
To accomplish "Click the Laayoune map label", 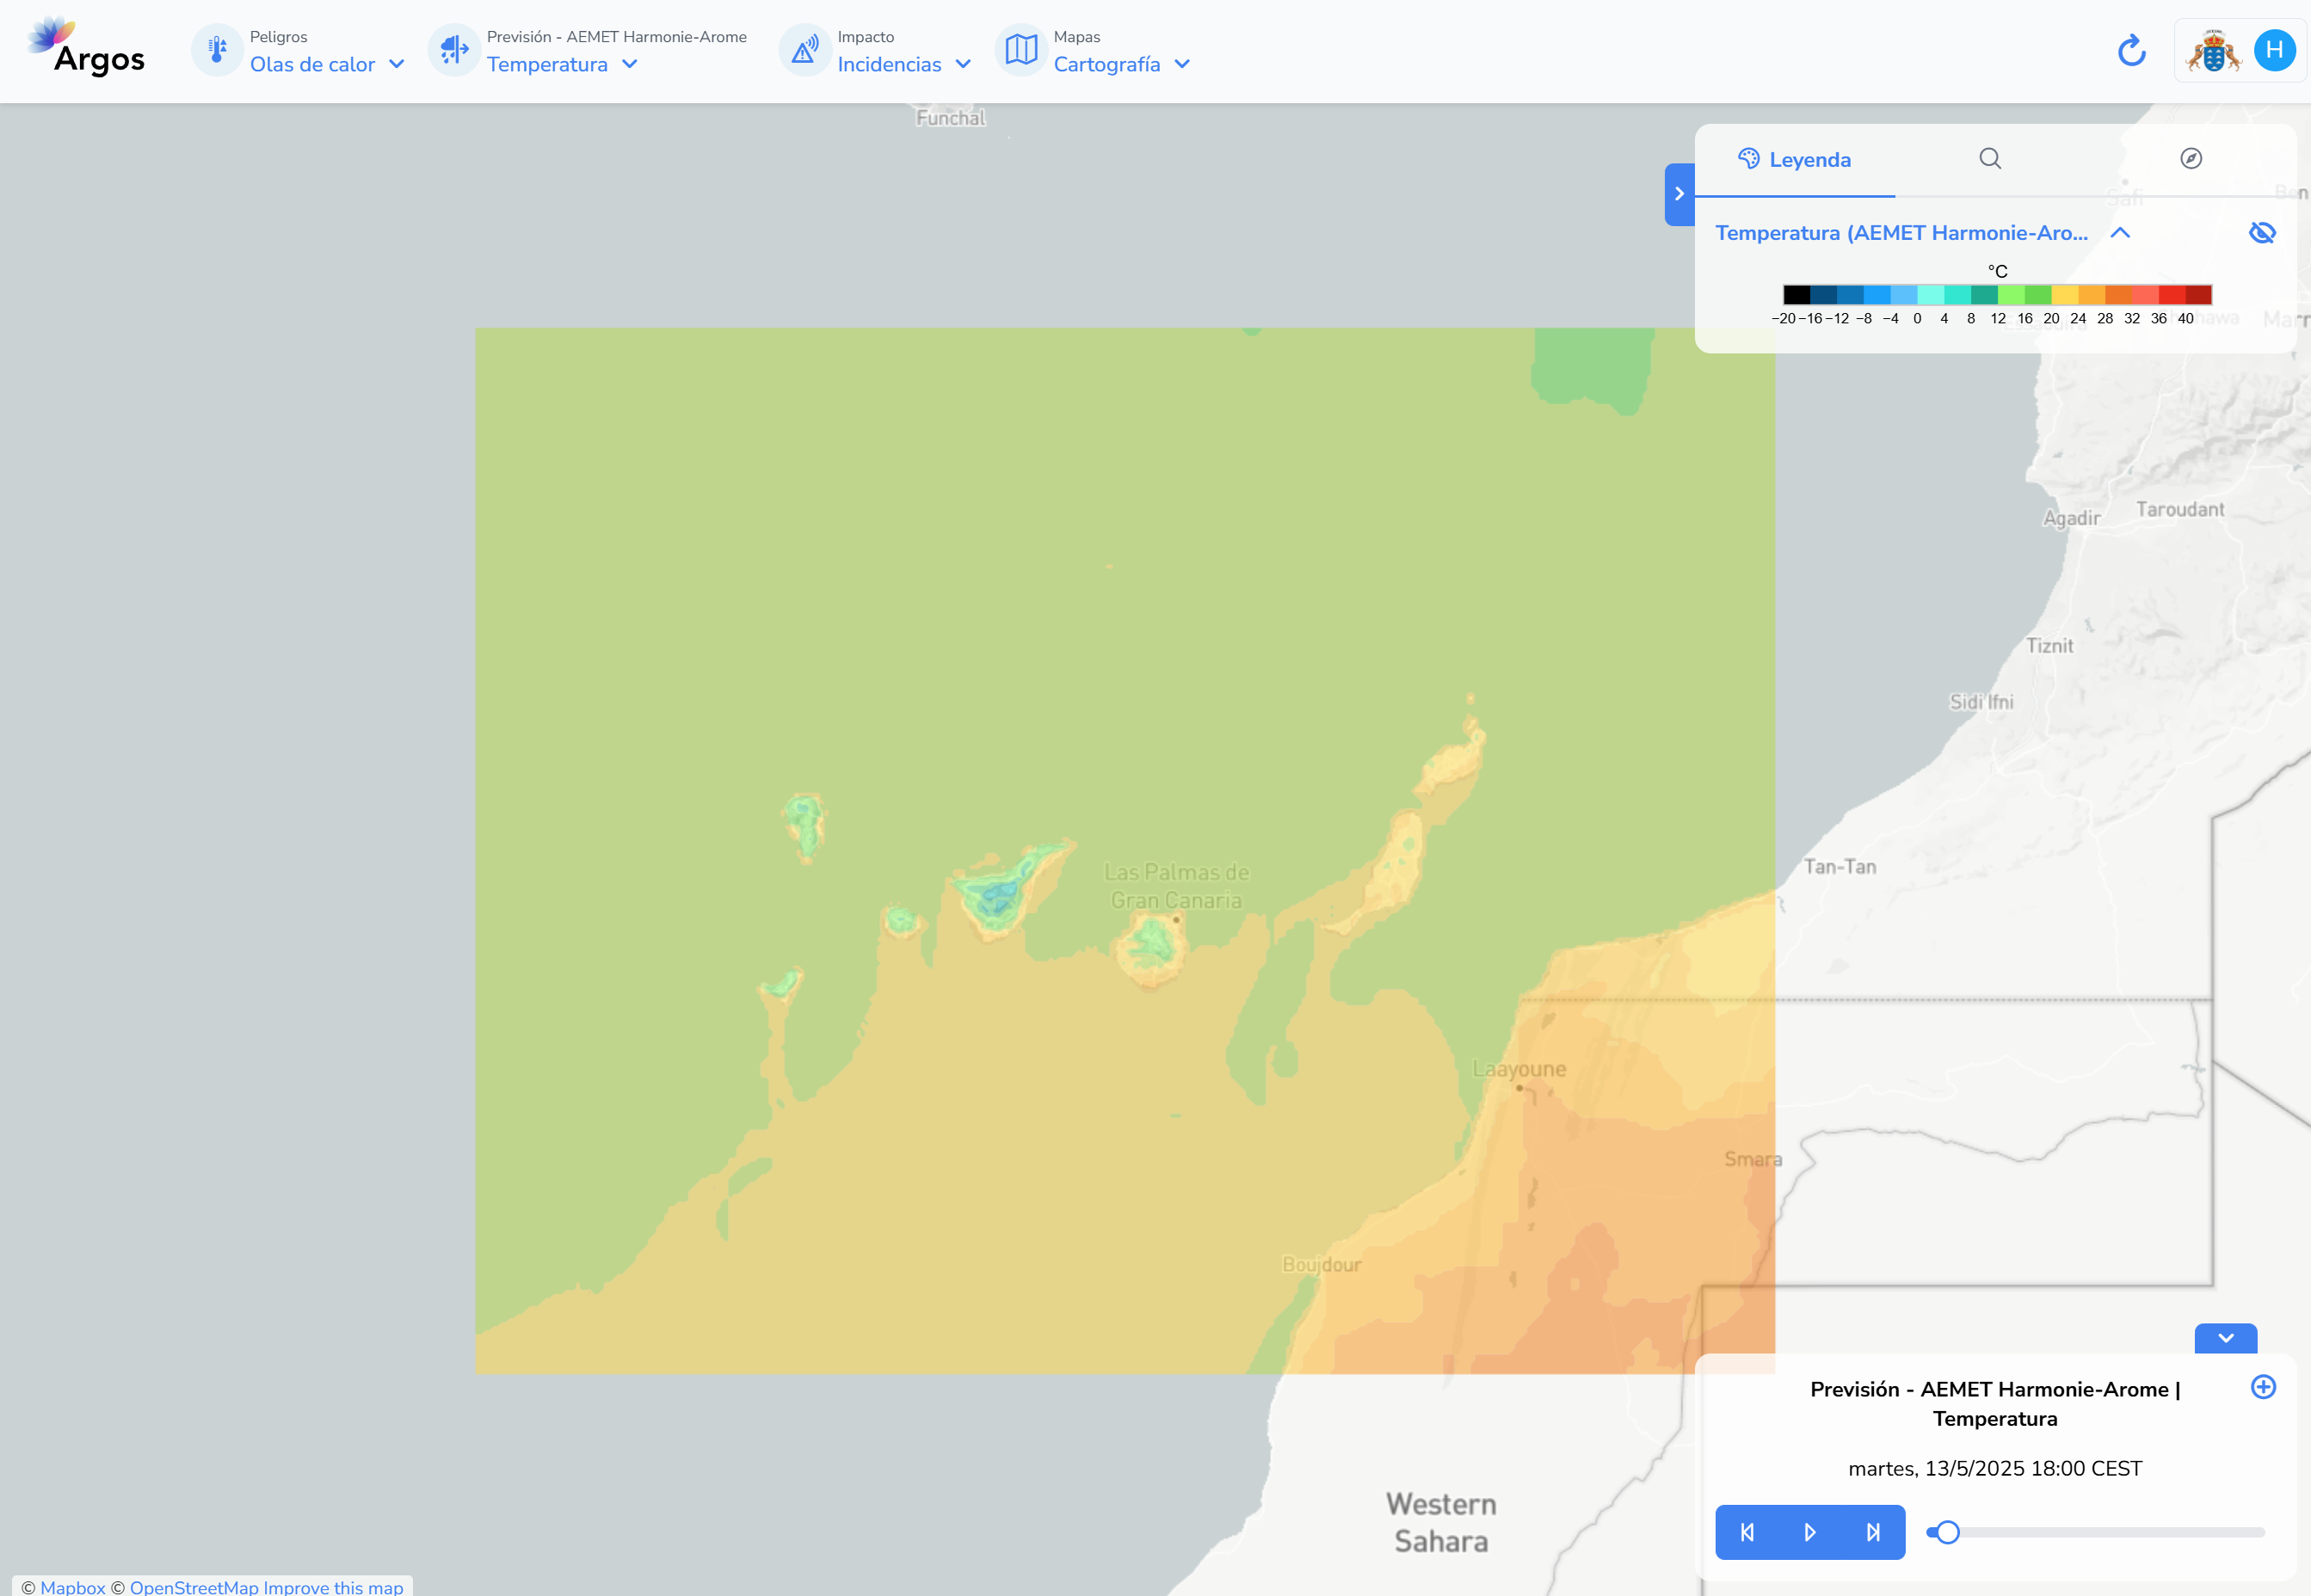I will pos(1519,1069).
